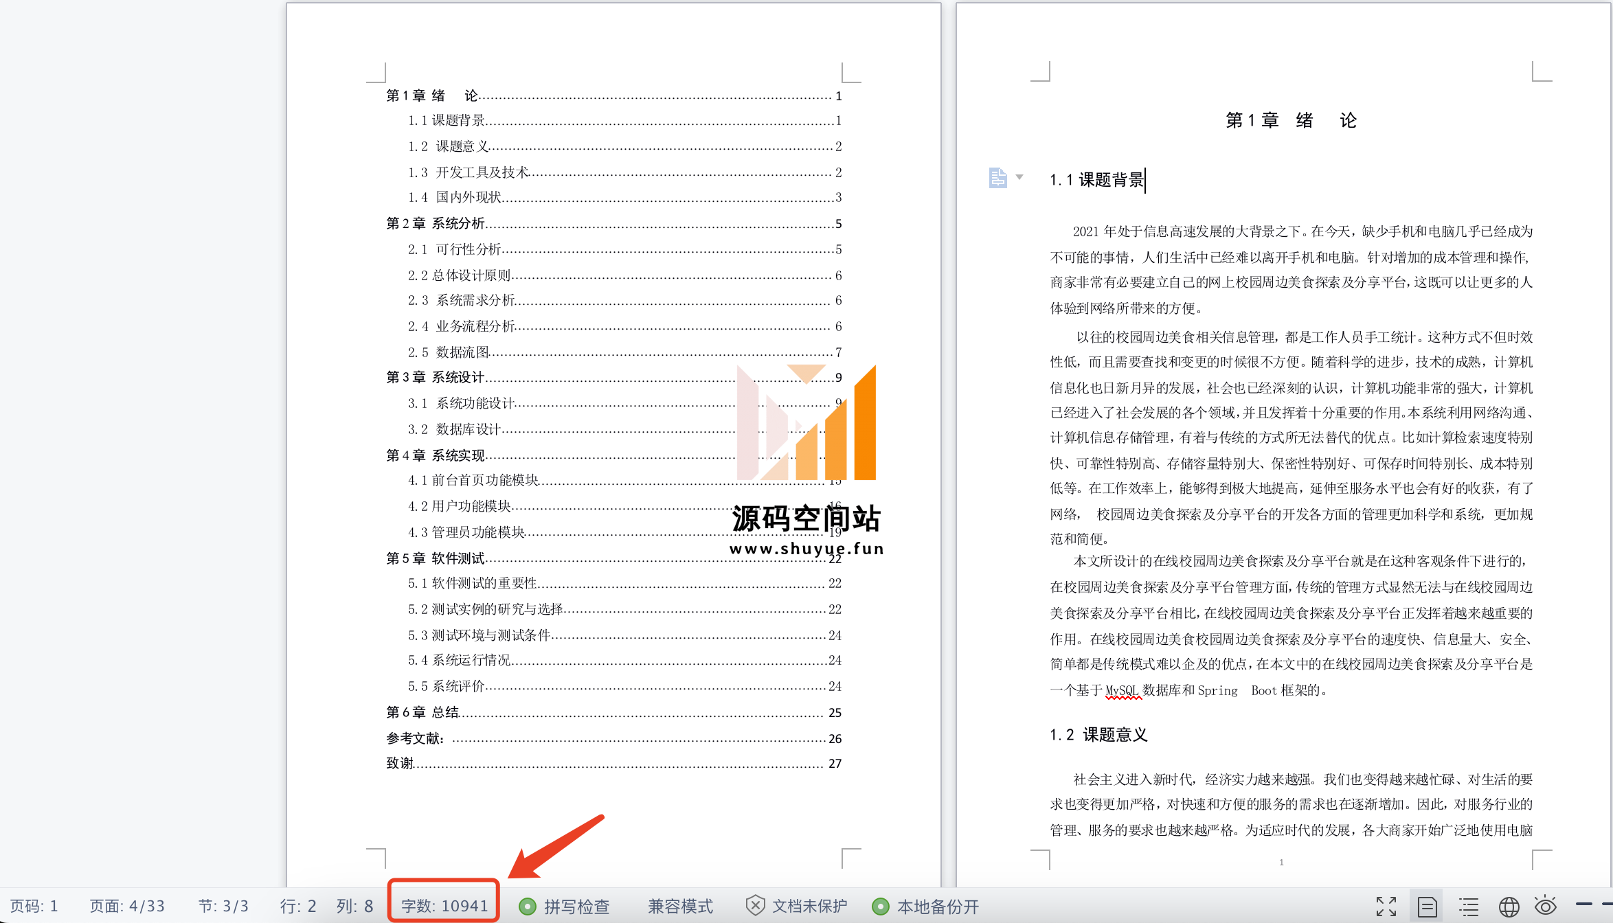This screenshot has width=1613, height=923.
Task: Open TOC entry 第2章 系统分析
Action: [613, 223]
